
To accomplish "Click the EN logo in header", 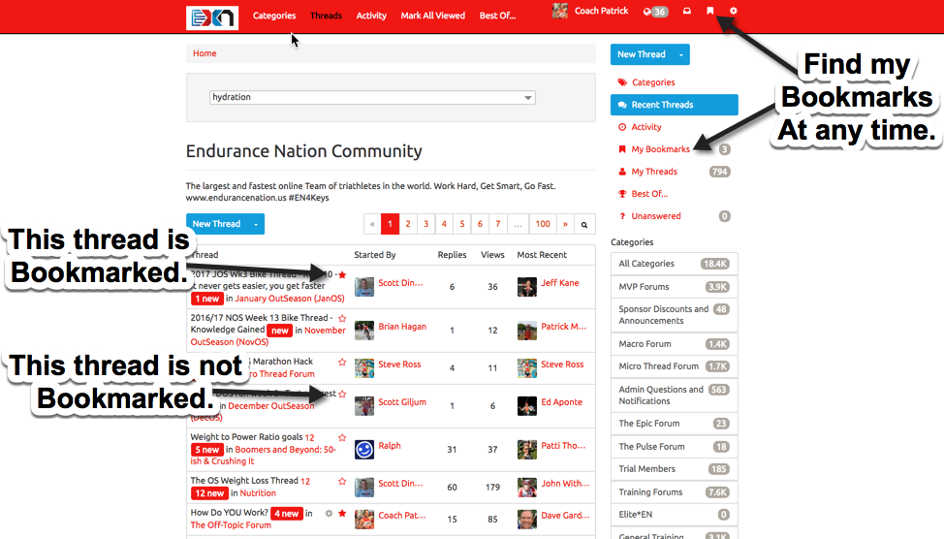I will pos(212,17).
